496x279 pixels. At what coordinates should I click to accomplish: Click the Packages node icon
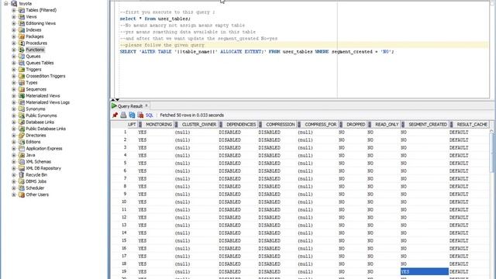22,36
